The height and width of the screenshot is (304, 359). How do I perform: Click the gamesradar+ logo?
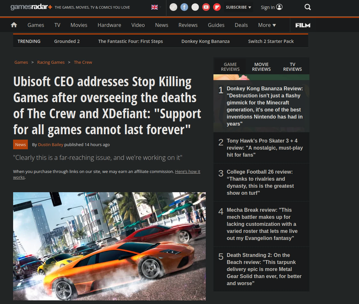pyautogui.click(x=31, y=7)
